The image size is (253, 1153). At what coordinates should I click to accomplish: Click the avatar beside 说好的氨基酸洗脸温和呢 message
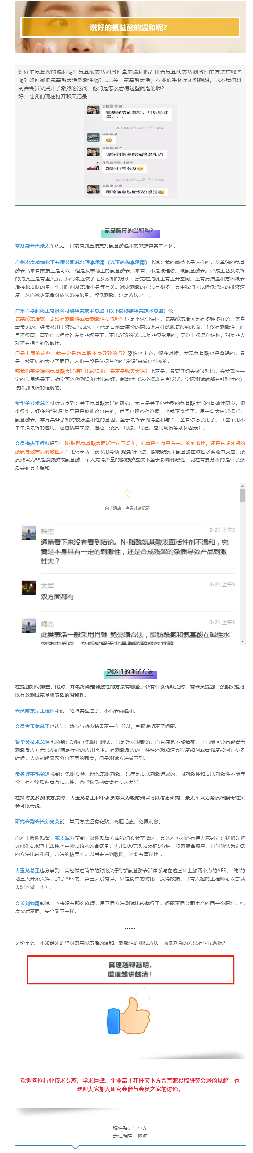click(x=93, y=152)
